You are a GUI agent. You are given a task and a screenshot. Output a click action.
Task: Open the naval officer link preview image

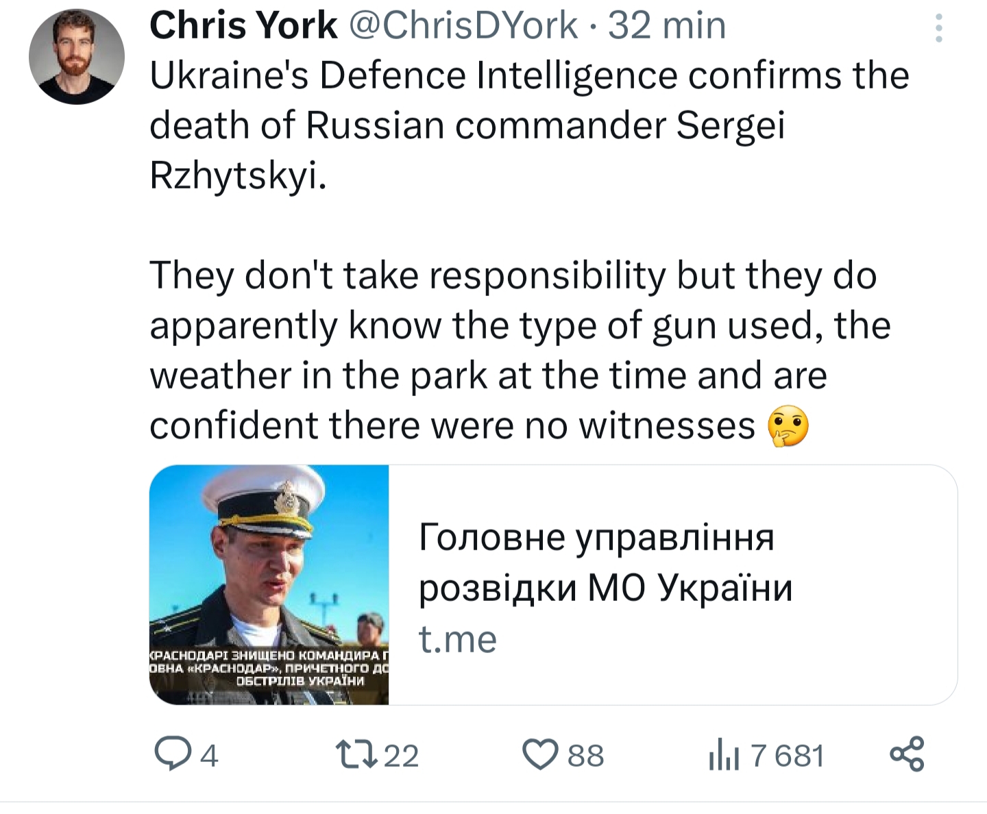coord(269,585)
